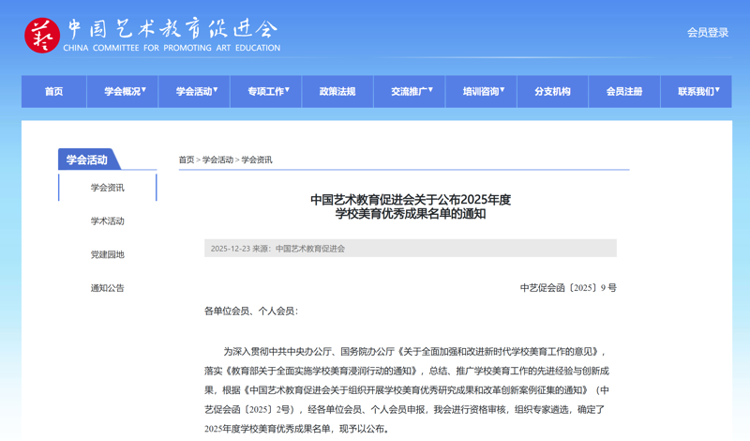Viewport: 750px width, 441px height.
Task: Click 学会活动 in the breadcrumb
Action: [217, 160]
